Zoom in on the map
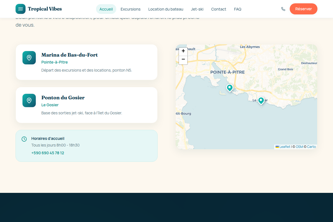 (x=183, y=51)
